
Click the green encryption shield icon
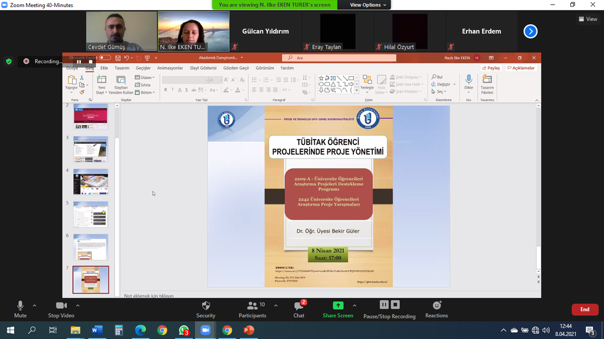[9, 61]
